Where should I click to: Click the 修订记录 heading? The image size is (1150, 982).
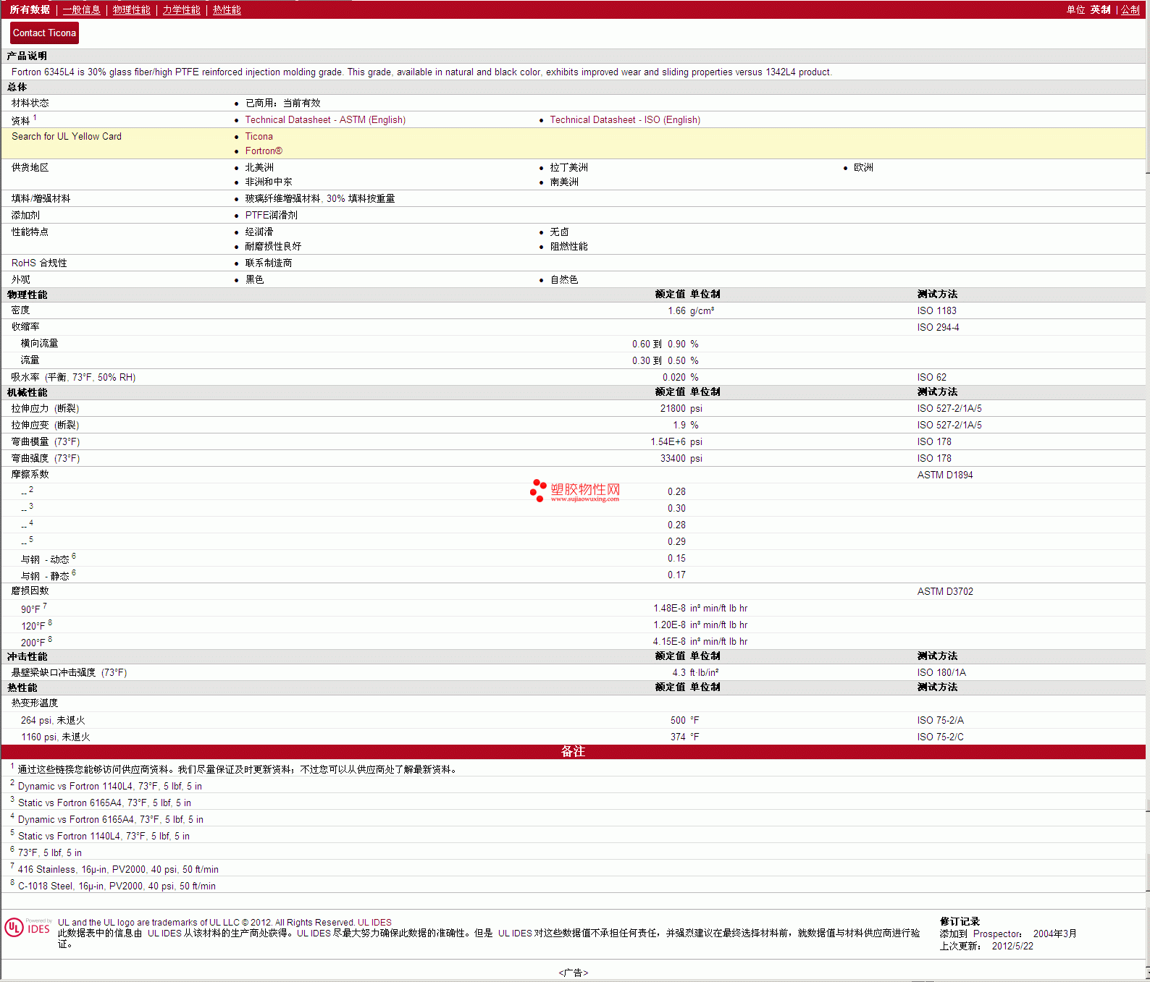[x=960, y=922]
